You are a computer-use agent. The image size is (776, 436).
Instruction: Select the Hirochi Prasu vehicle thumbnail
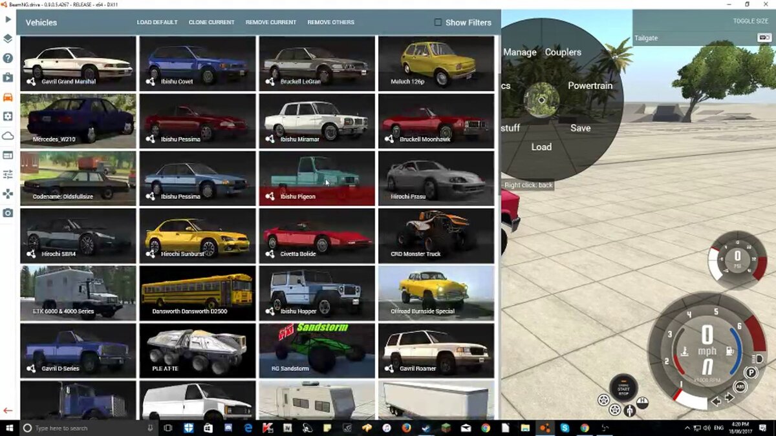point(436,178)
